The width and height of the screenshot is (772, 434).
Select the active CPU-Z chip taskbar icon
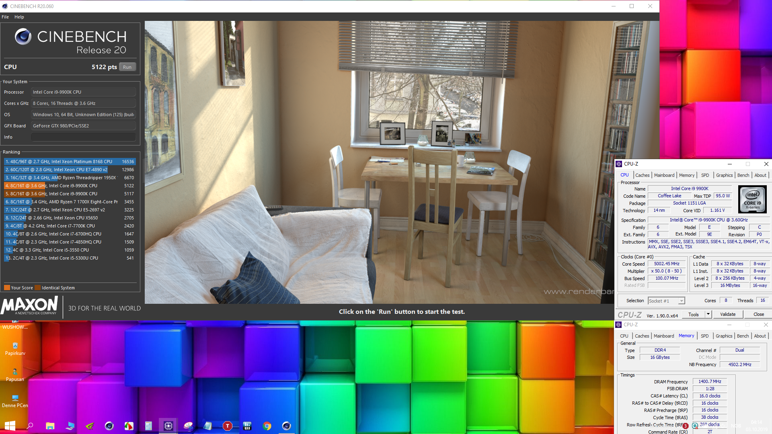tap(168, 426)
